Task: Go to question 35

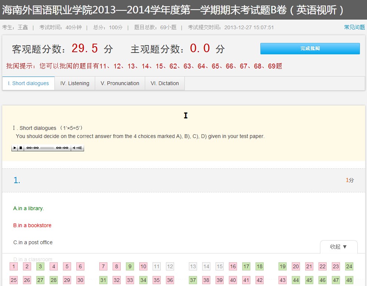Action: coord(157,280)
